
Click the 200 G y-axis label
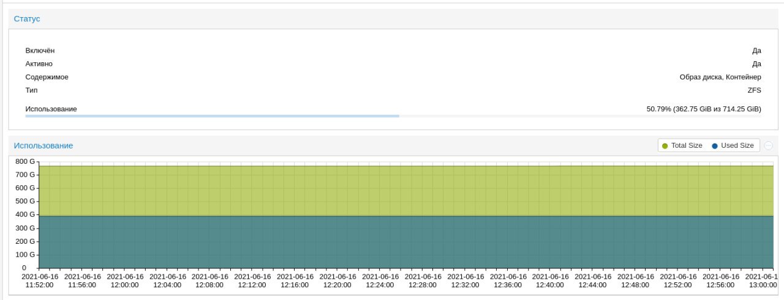25,241
